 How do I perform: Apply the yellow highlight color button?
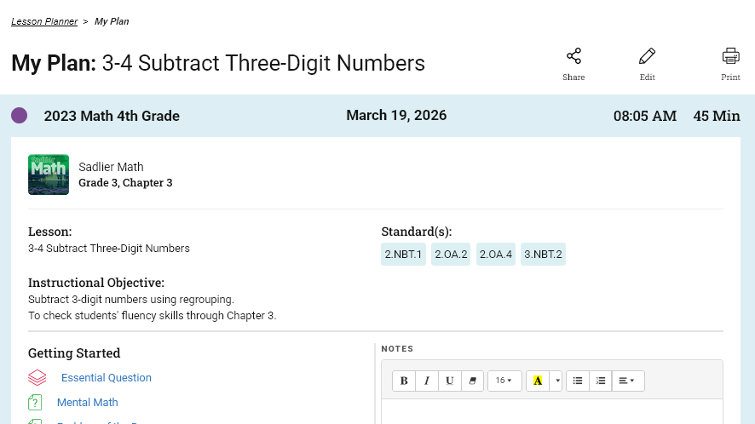(538, 381)
